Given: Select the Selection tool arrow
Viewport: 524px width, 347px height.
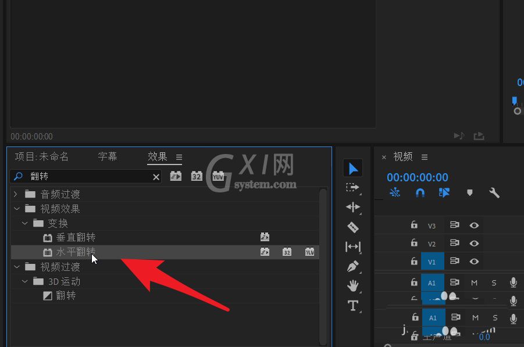Looking at the screenshot, I should (353, 169).
